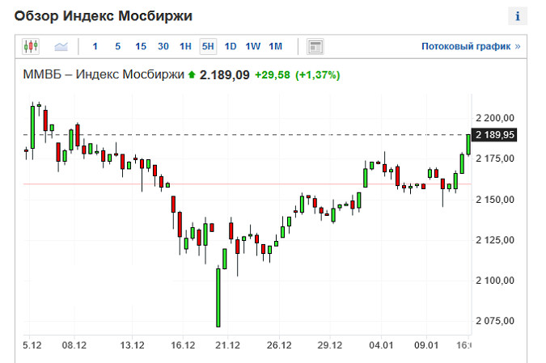This screenshot has height=363, width=546.
Task: Click the 21.12 date label
Action: [227, 345]
